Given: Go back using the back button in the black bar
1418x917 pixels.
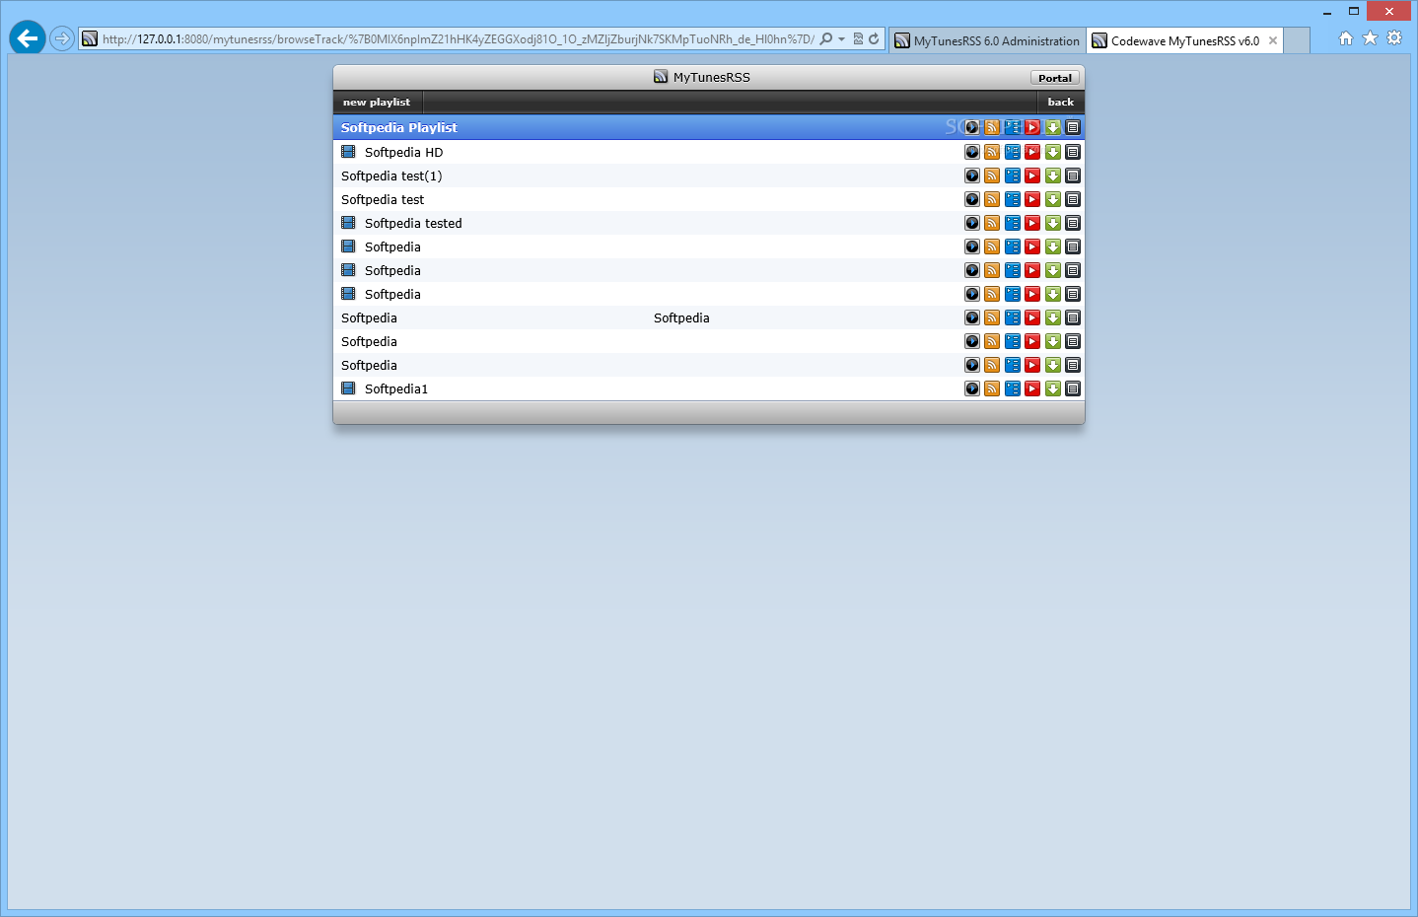Looking at the screenshot, I should tap(1061, 102).
